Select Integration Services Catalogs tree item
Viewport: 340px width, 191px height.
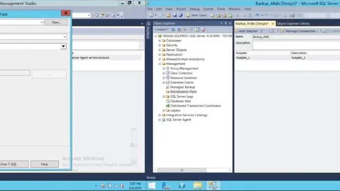(186, 115)
